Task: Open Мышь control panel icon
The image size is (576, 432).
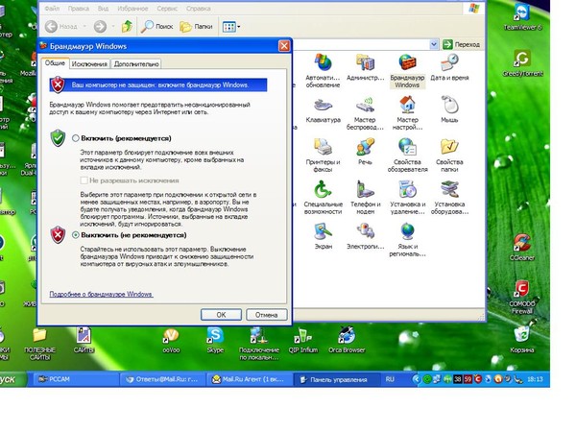Action: tap(449, 109)
